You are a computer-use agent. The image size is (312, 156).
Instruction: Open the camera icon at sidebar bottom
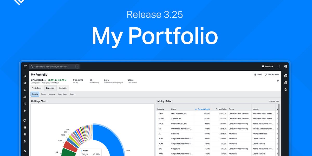(25, 151)
